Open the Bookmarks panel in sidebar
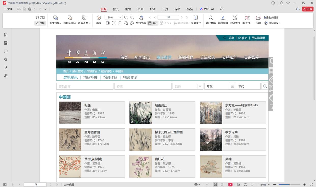 [x=6, y=35]
